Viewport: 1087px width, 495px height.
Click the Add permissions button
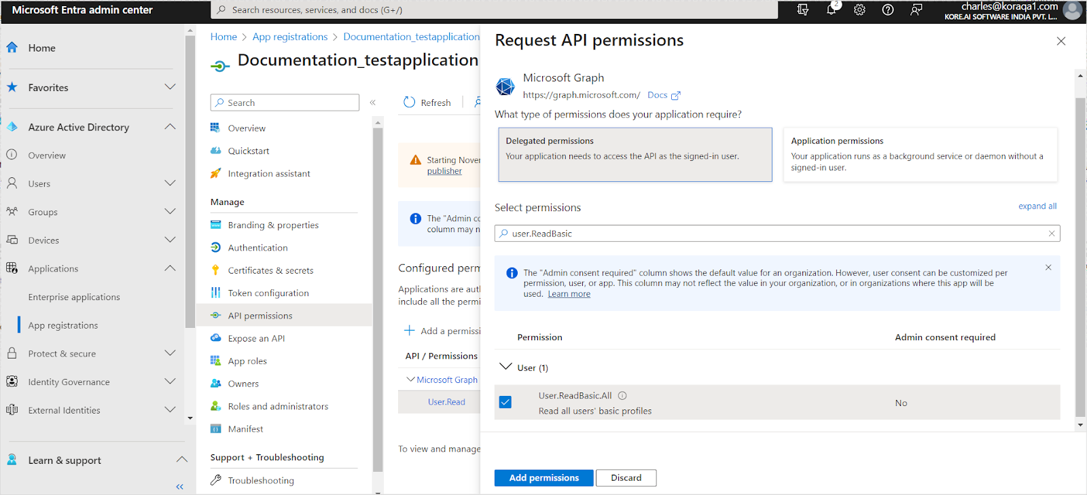pyautogui.click(x=543, y=478)
